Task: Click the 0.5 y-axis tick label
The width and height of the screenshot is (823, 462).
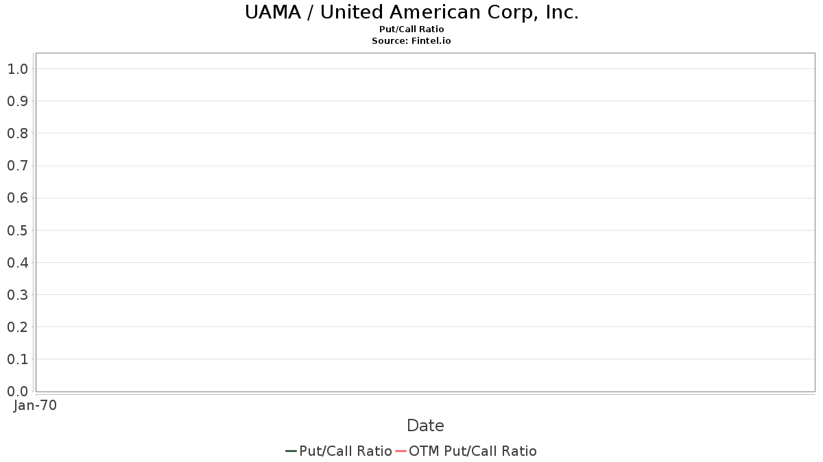Action: 17,231
